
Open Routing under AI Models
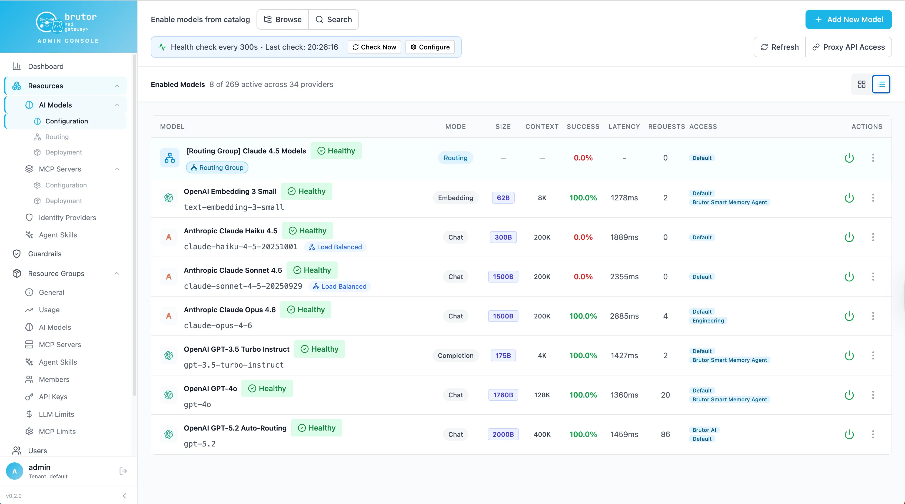click(x=57, y=137)
